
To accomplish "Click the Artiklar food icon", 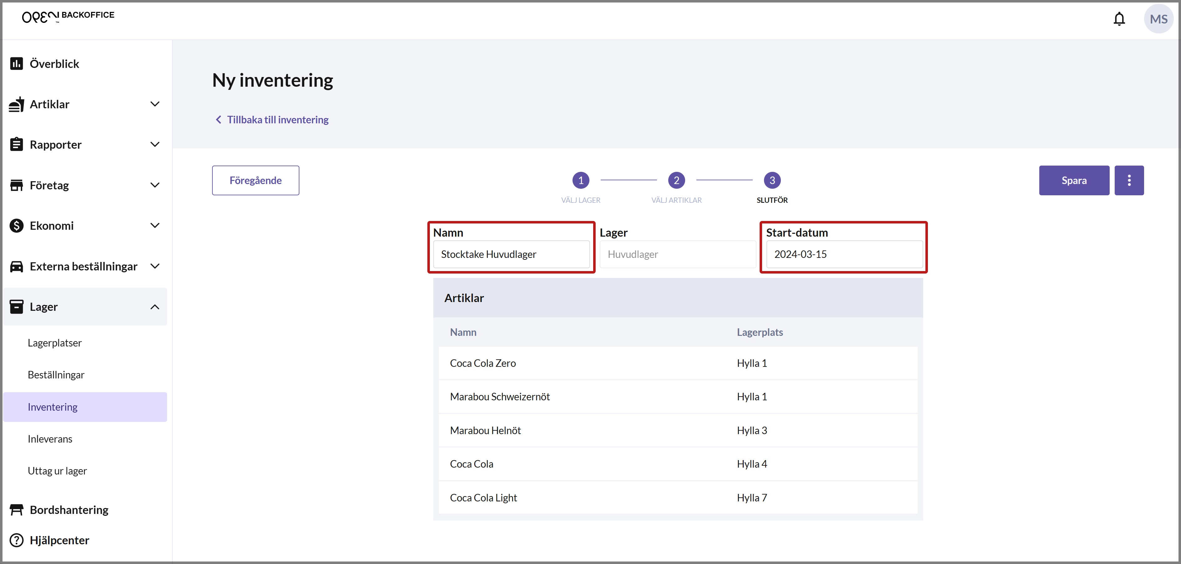I will coord(17,104).
